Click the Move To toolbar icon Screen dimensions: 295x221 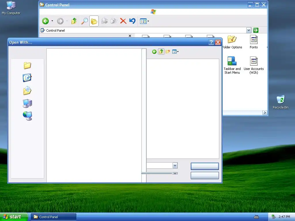[105, 21]
